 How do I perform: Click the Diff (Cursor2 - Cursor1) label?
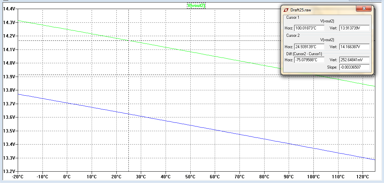click(304, 54)
